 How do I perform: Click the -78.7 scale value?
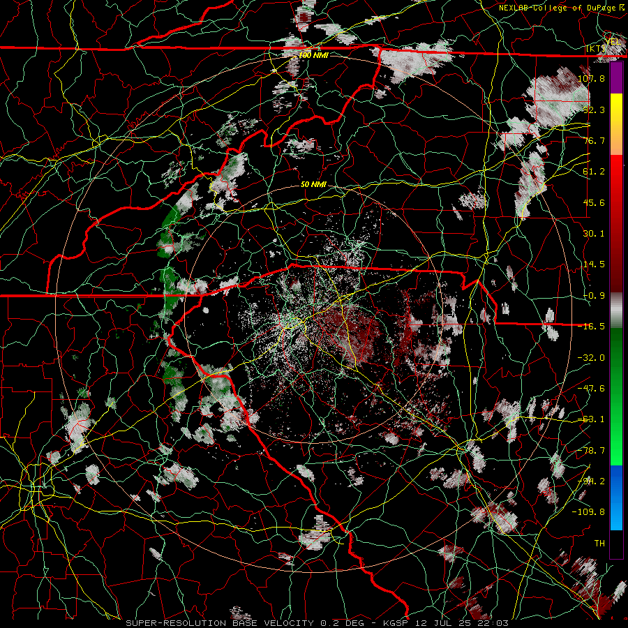(591, 451)
